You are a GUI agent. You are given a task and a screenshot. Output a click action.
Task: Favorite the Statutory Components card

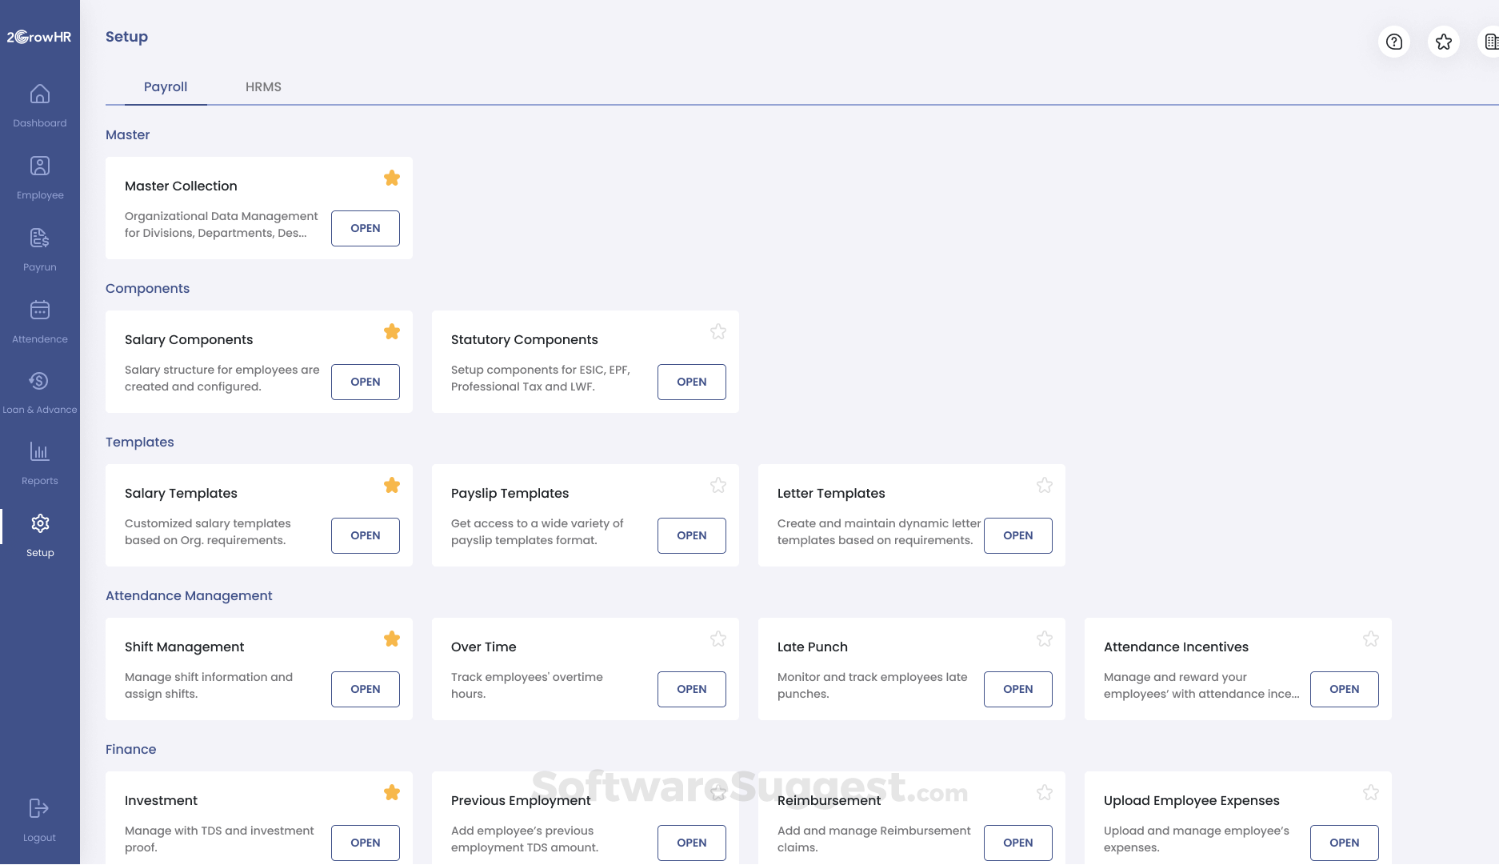[718, 331]
